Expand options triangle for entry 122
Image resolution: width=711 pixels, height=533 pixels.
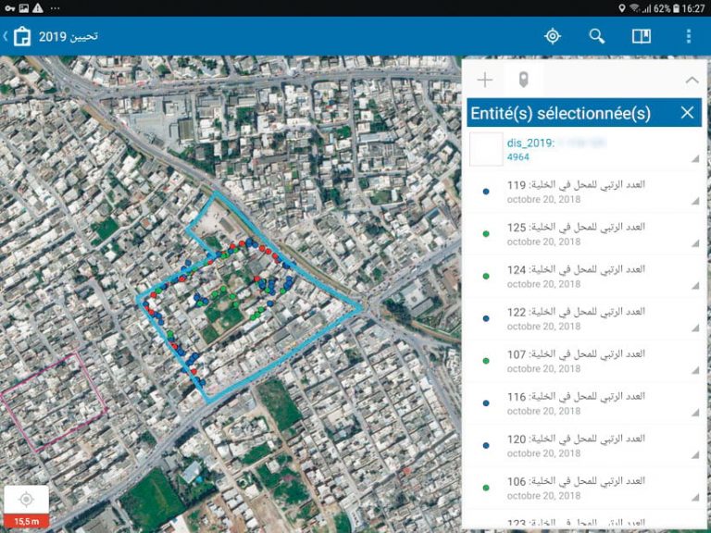[695, 328]
